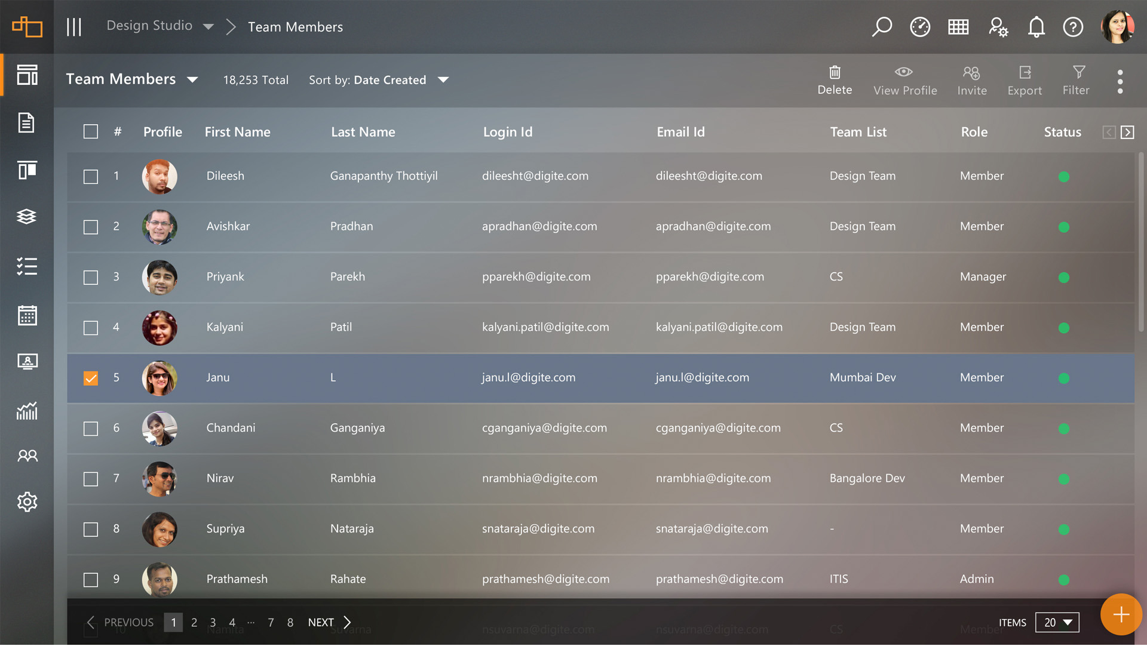Image resolution: width=1147 pixels, height=646 pixels.
Task: Open the Items per page 20 dropdown
Action: tap(1057, 623)
